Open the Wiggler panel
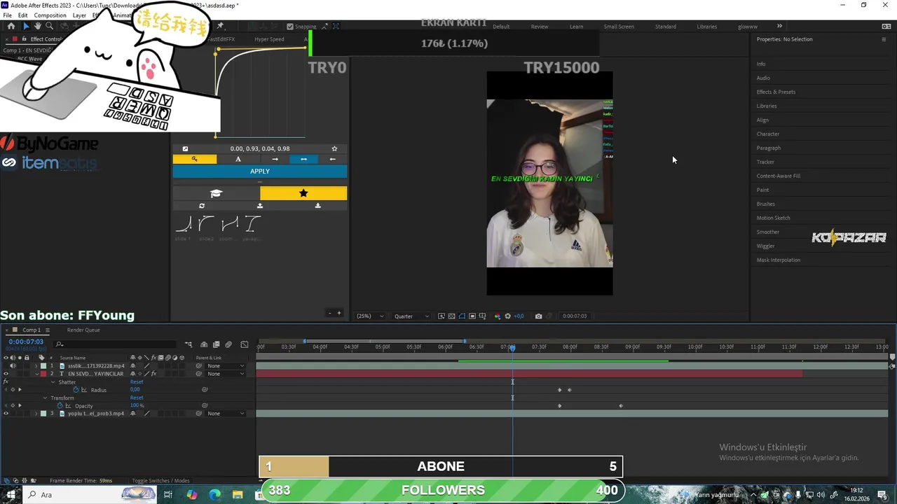This screenshot has width=897, height=504. (x=765, y=246)
